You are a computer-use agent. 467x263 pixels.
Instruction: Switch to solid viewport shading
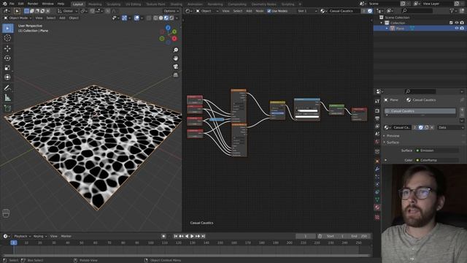[161, 18]
